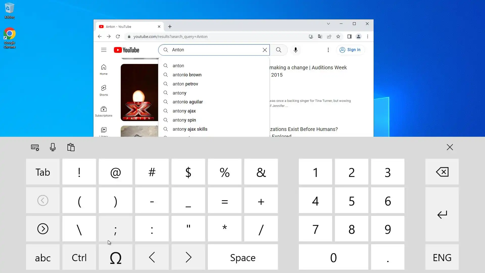The image size is (485, 273).
Task: Open the ENG language switcher key
Action: (x=442, y=257)
